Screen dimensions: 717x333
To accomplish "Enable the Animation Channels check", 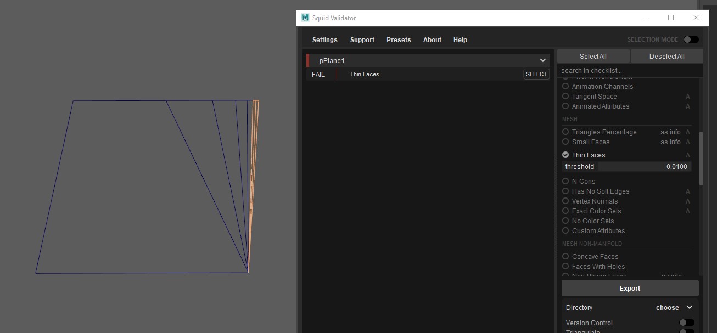I will (565, 86).
